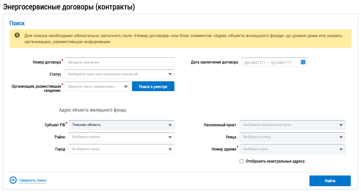Open the calendar date picker icon
Viewport: 361px width, 194px height.
click(x=303, y=62)
